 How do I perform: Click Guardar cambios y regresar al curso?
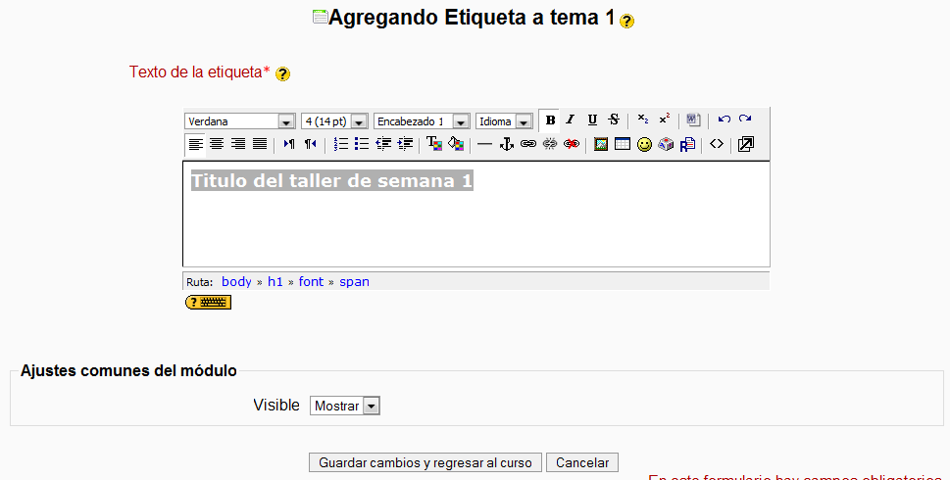(425, 462)
